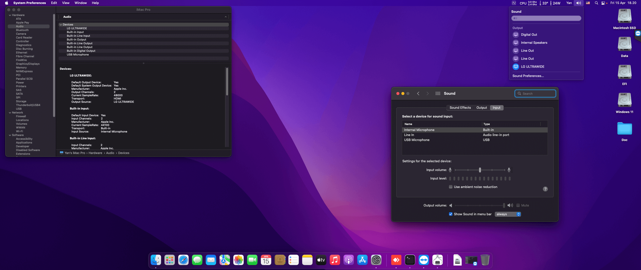Open Messages app in the Dock

tap(197, 260)
